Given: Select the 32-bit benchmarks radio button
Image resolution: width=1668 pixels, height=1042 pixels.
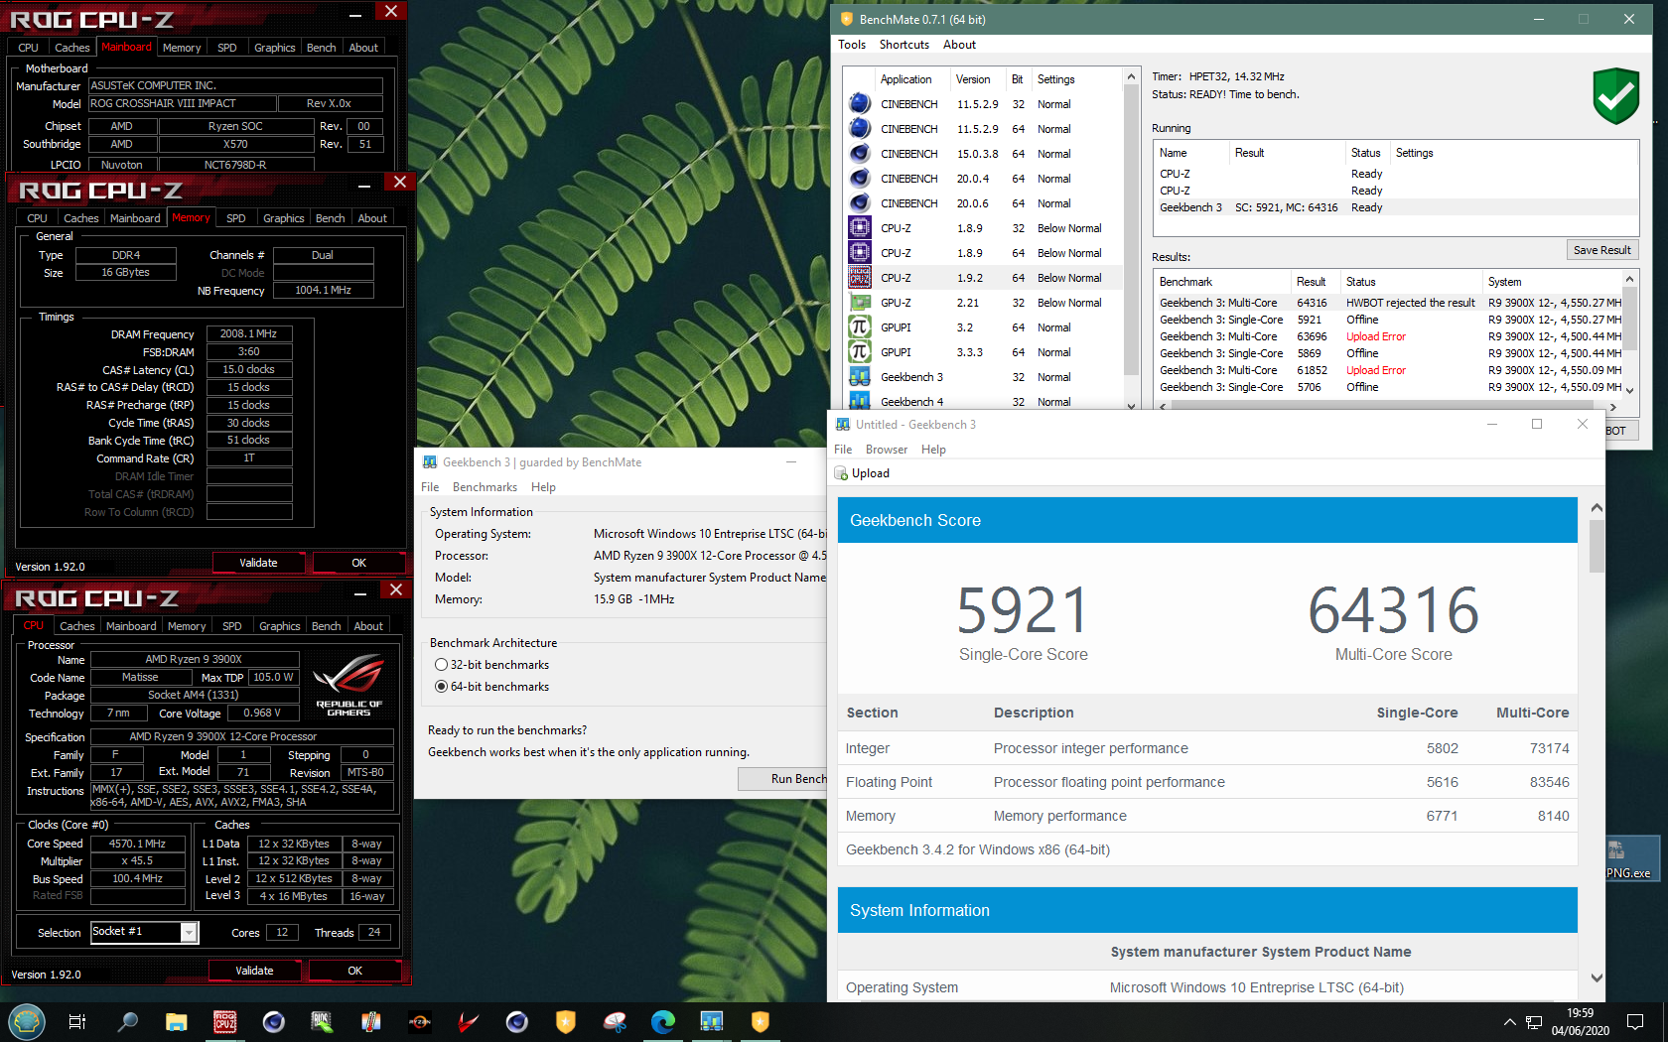Looking at the screenshot, I should pyautogui.click(x=442, y=665).
